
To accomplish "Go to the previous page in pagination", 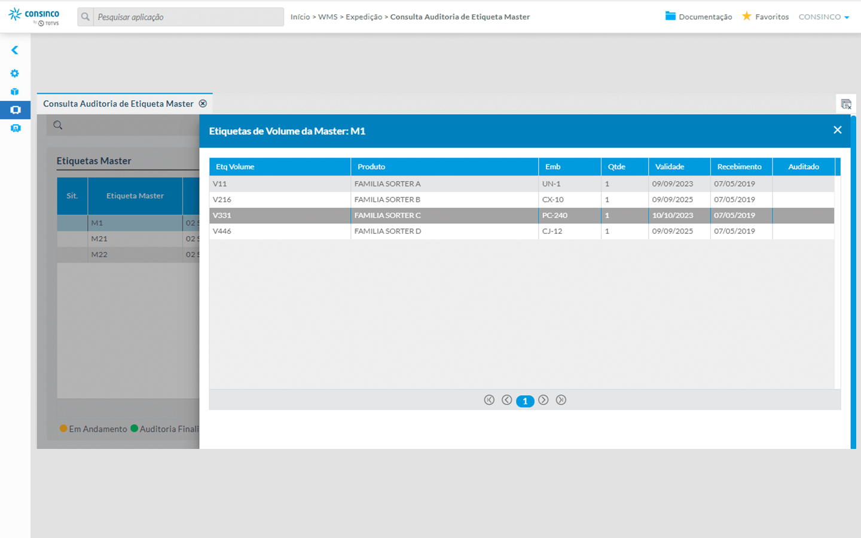I will (x=506, y=400).
